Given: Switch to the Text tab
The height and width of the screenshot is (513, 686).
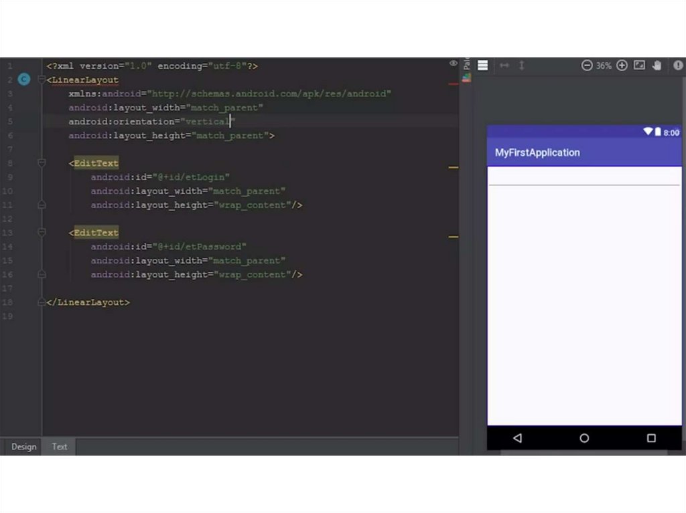Looking at the screenshot, I should (x=60, y=447).
